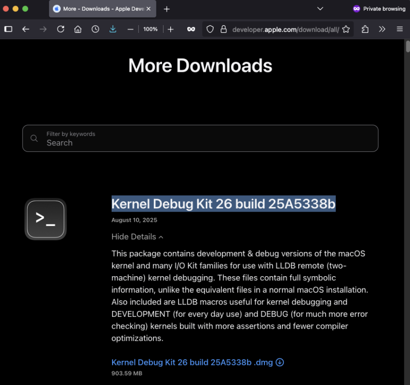The height and width of the screenshot is (385, 410).
Task: Toggle the sidebar panel icon
Action: click(x=8, y=29)
